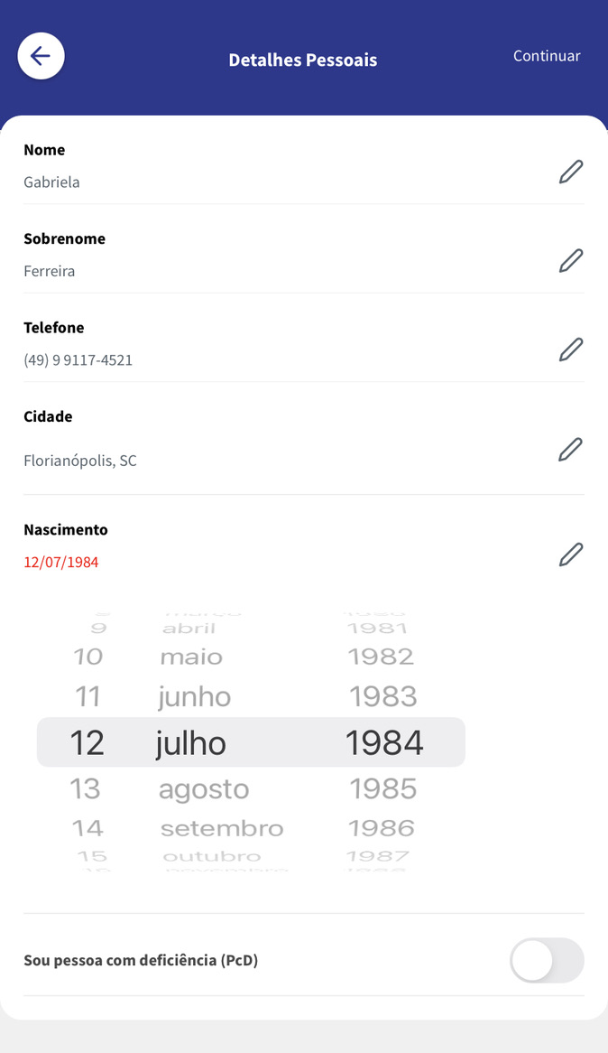Tap the Florianópolis, SC city value
The image size is (608, 1053).
click(x=80, y=461)
